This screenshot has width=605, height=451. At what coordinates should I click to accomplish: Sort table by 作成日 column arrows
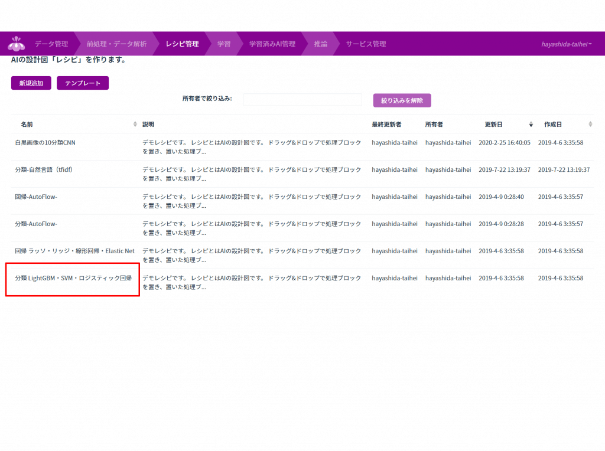pyautogui.click(x=590, y=125)
